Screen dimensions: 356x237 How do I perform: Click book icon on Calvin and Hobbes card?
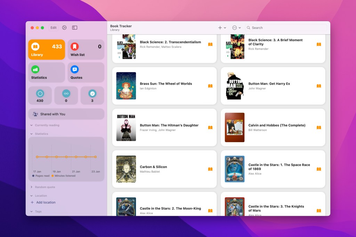pyautogui.click(x=319, y=127)
